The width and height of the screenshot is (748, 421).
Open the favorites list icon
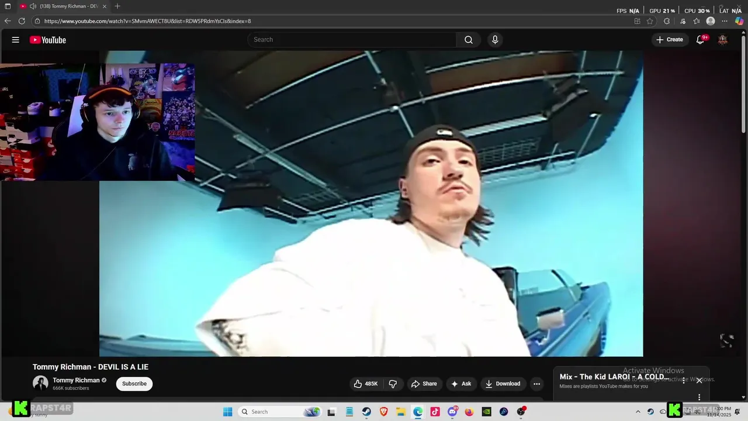pos(697,21)
